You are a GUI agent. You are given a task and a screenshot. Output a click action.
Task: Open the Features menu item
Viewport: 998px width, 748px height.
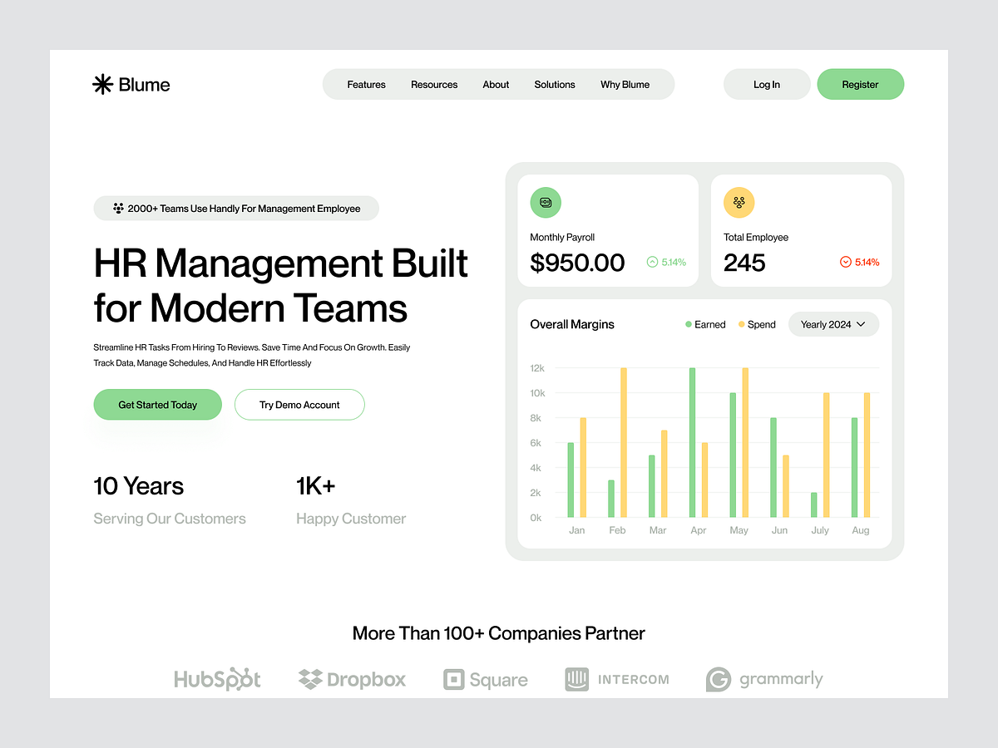(367, 85)
